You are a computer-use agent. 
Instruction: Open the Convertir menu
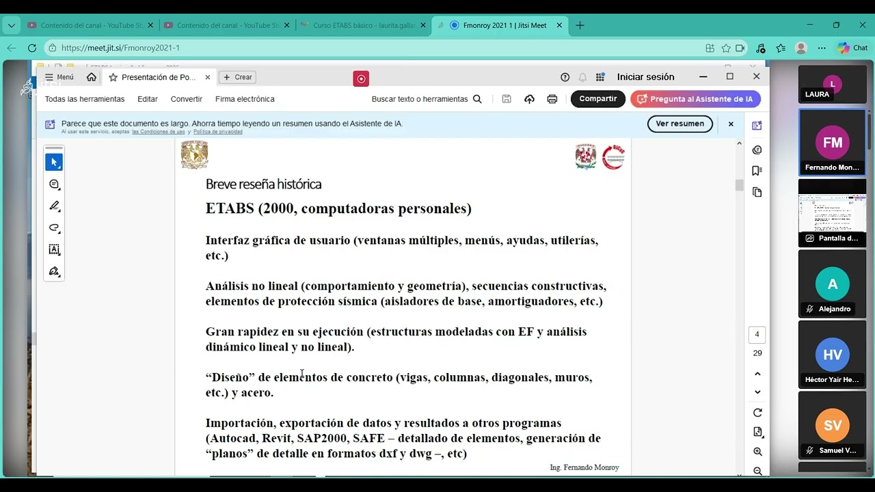click(187, 99)
